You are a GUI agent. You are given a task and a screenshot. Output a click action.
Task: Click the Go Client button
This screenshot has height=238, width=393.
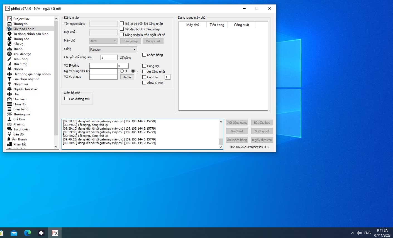pyautogui.click(x=237, y=131)
